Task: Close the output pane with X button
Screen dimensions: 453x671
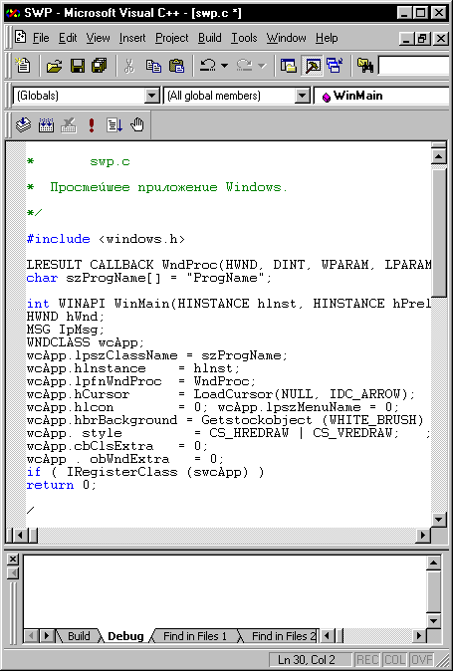Action: (13, 559)
